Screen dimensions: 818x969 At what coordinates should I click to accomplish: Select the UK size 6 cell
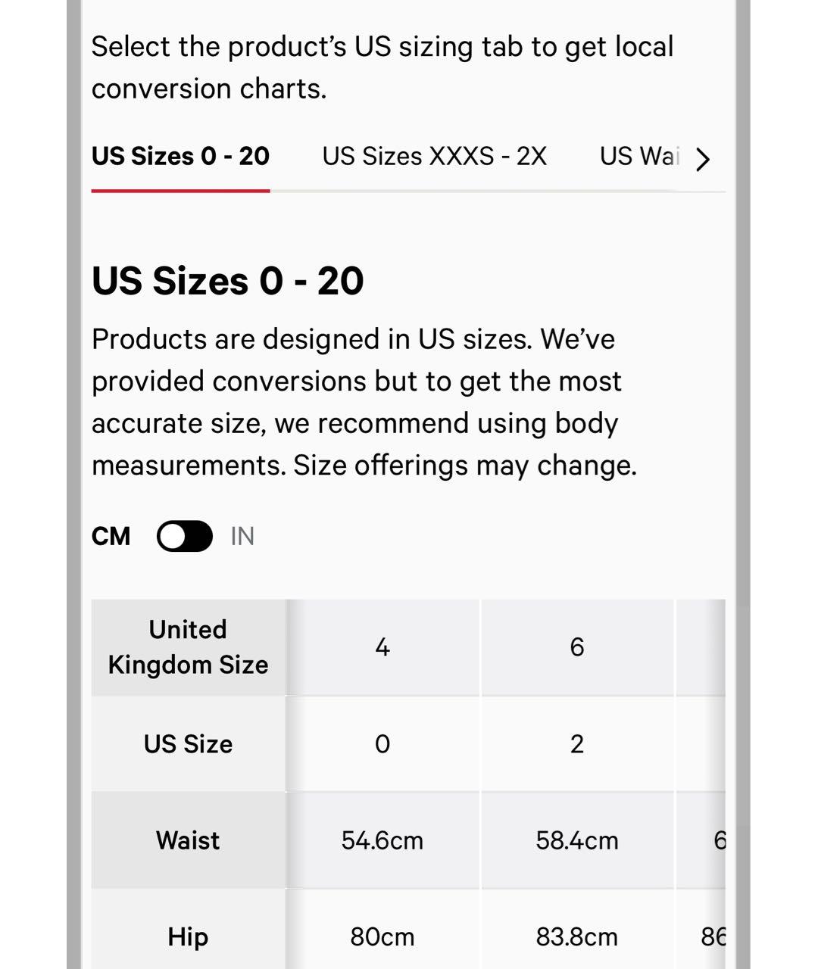(577, 647)
